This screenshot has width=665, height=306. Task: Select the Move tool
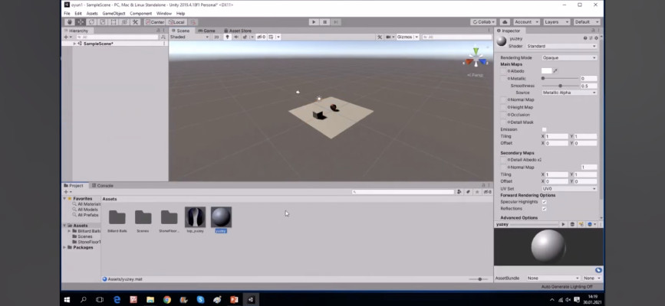click(81, 22)
